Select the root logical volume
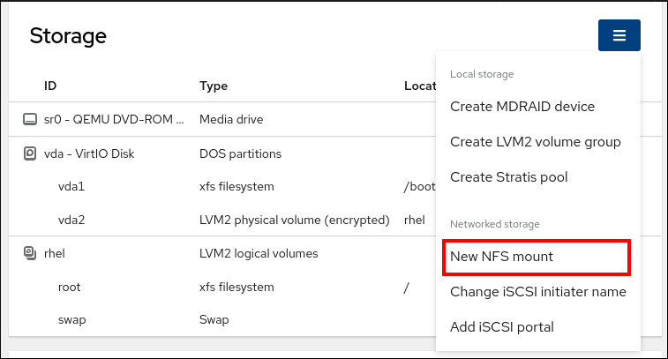The height and width of the screenshot is (359, 668). coord(71,287)
